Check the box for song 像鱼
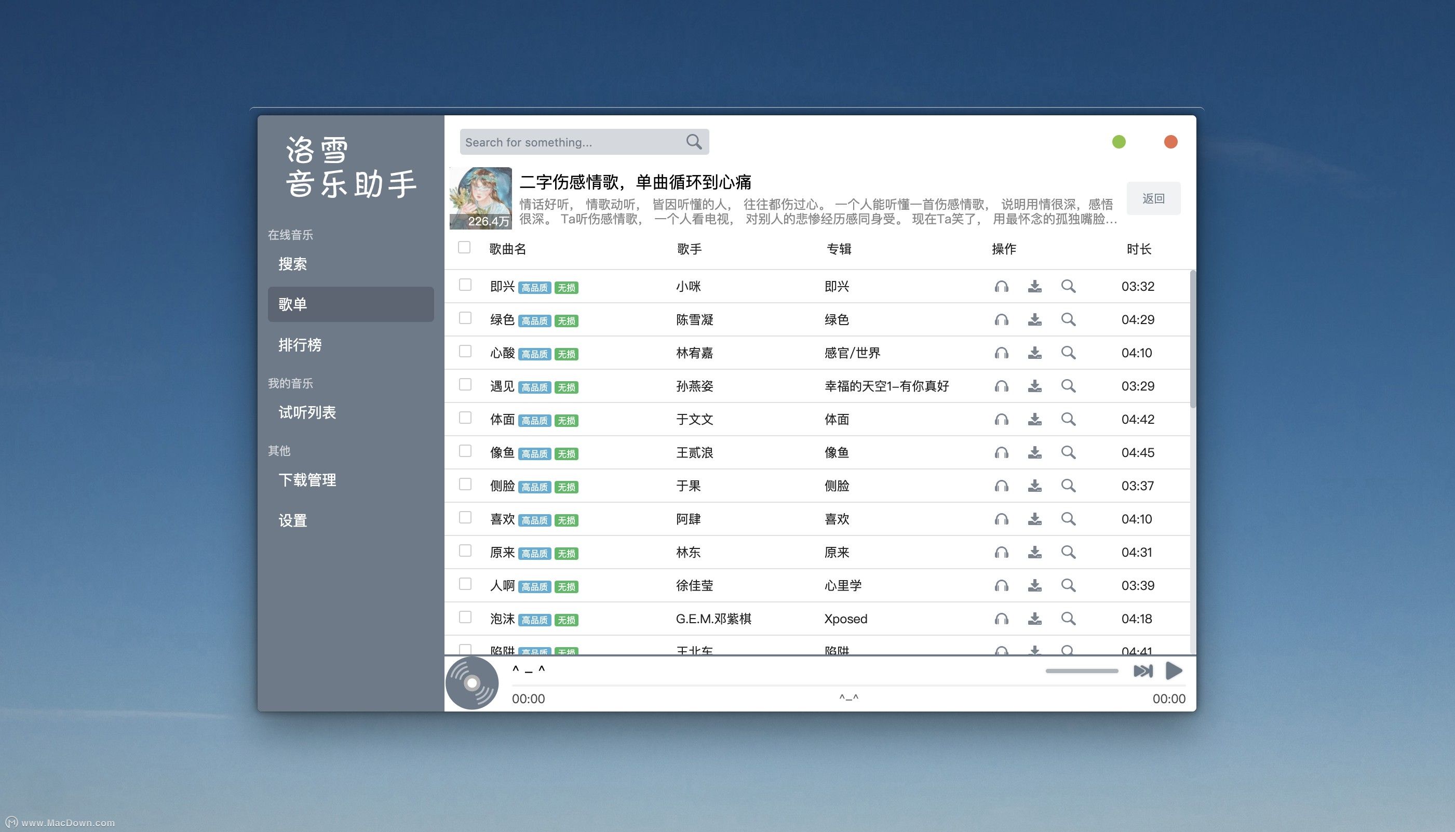Image resolution: width=1455 pixels, height=832 pixels. click(466, 451)
